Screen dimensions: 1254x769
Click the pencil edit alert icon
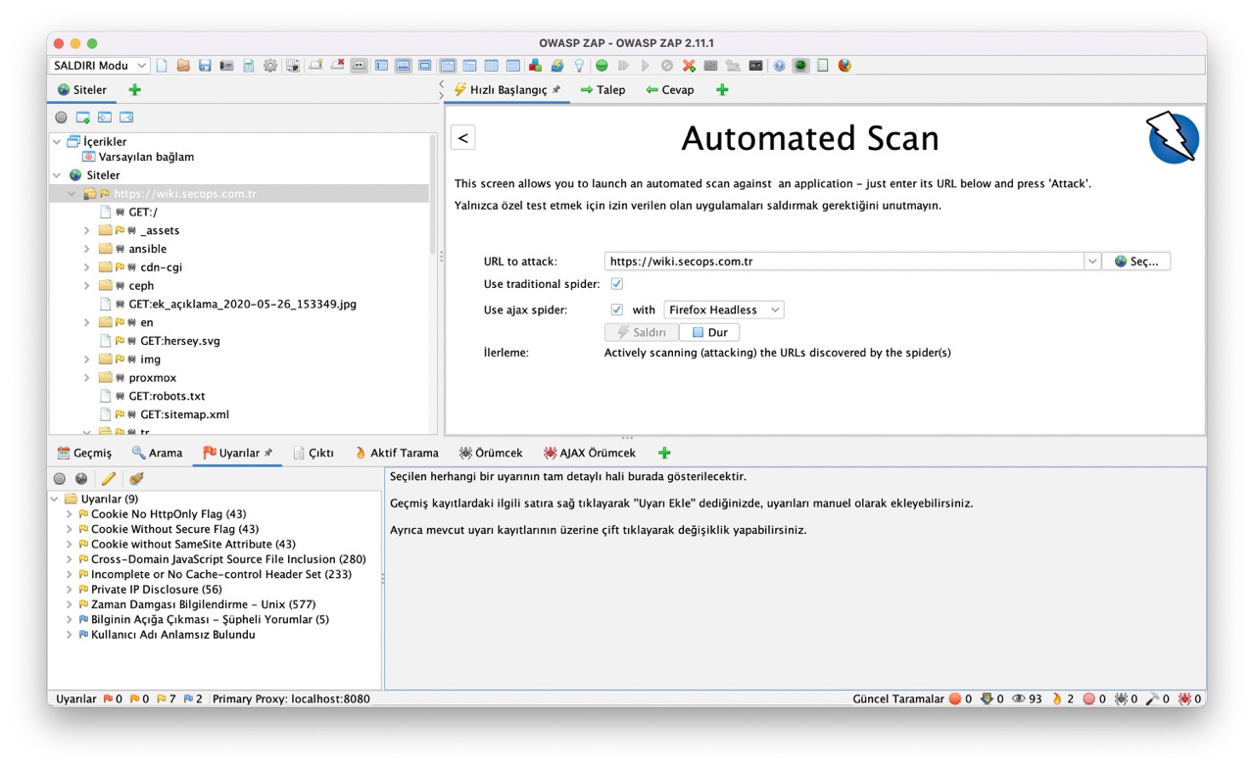coord(109,479)
